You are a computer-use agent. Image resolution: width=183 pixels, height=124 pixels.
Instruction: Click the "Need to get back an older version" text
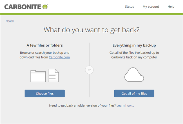click(x=82, y=105)
